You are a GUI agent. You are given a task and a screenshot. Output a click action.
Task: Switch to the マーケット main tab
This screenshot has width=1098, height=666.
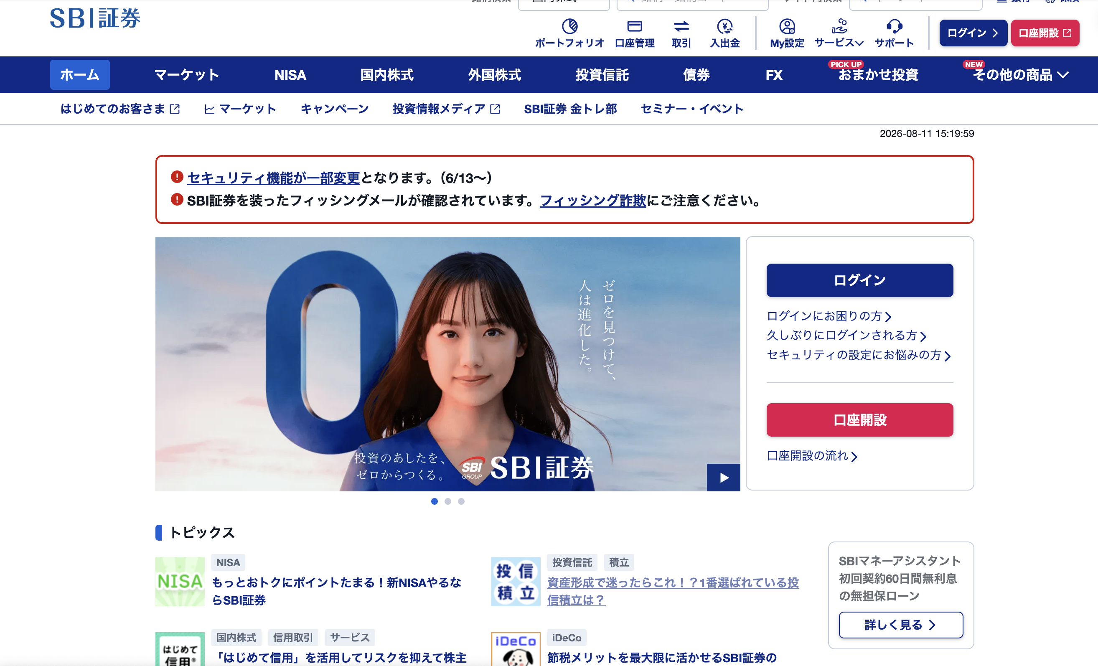187,75
